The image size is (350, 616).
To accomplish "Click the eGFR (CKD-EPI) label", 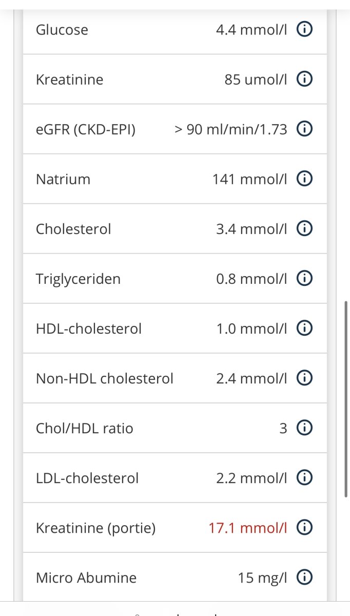I will pyautogui.click(x=86, y=129).
